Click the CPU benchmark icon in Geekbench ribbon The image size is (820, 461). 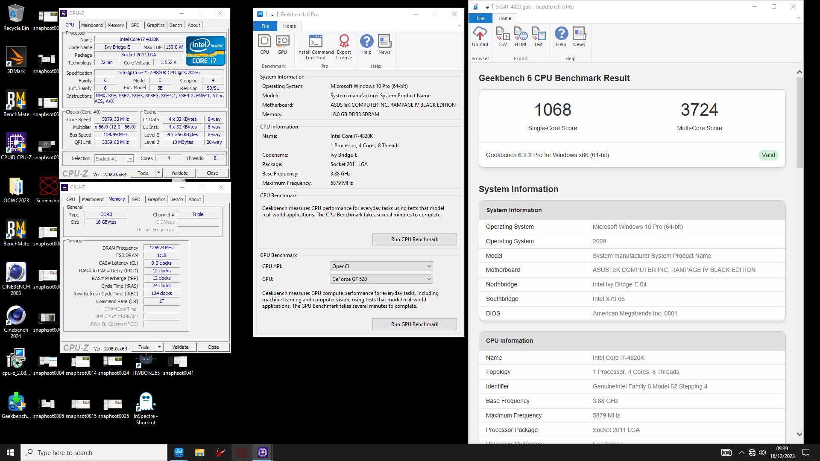[x=264, y=44]
